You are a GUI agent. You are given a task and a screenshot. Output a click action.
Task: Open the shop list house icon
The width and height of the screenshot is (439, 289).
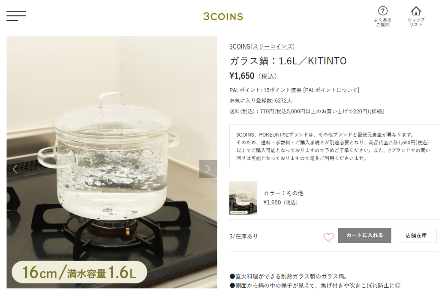[x=416, y=11]
